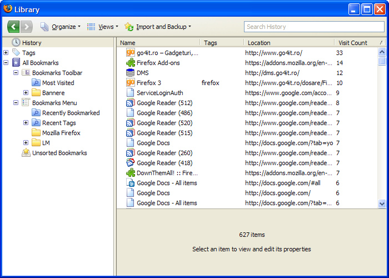The height and width of the screenshot is (278, 389).
Task: Select the Google Reader (520) entry
Action: pos(164,123)
